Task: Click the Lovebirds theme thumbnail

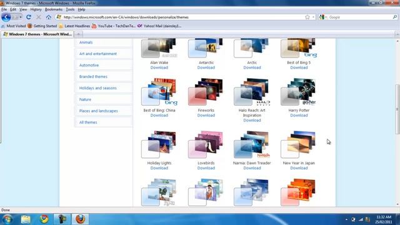Action: click(206, 145)
